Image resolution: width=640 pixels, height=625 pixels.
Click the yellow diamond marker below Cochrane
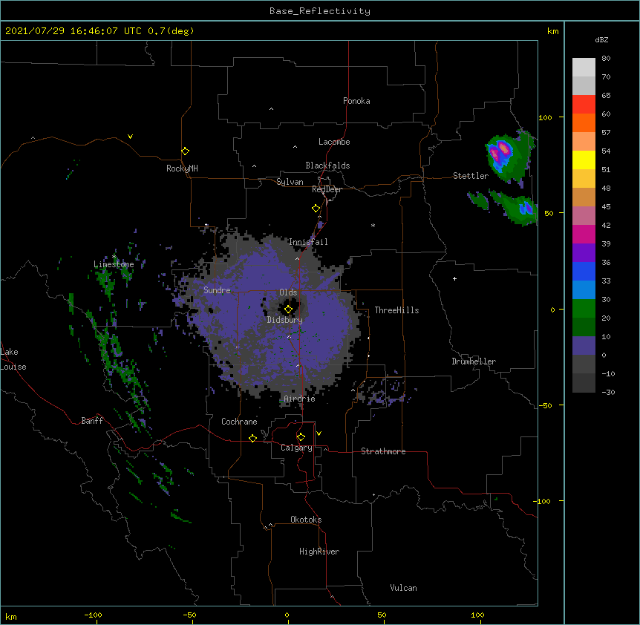(252, 438)
